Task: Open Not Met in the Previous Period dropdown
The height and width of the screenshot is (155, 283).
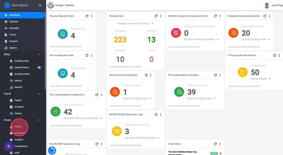Action: click(x=142, y=138)
